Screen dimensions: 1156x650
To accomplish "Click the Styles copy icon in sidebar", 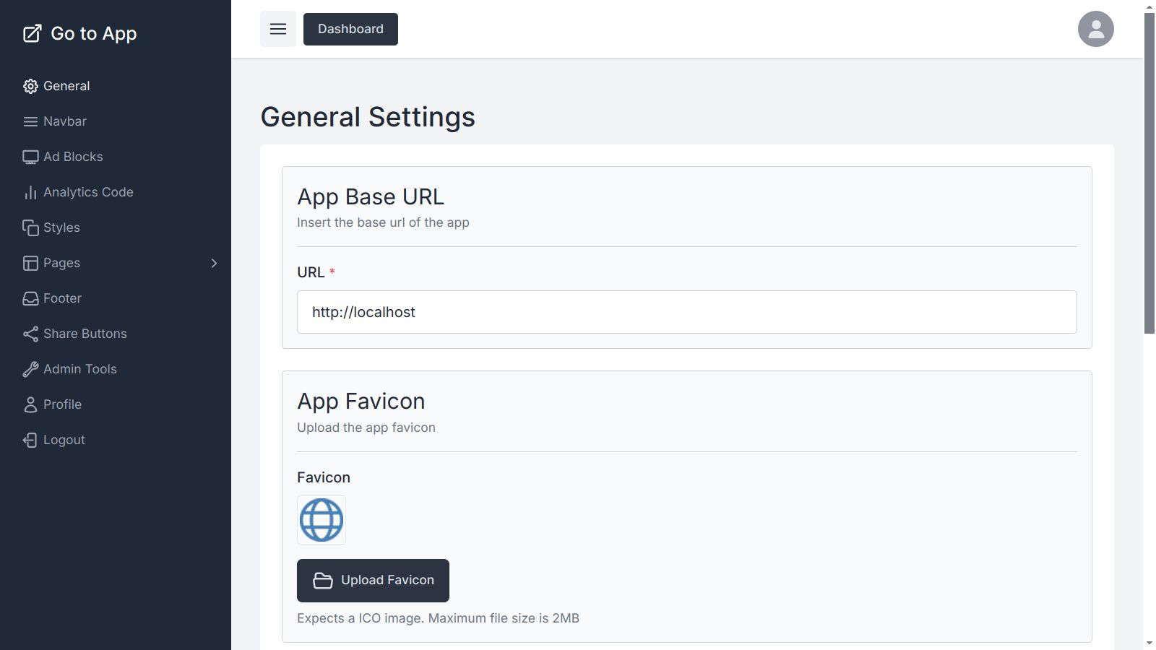I will point(30,227).
